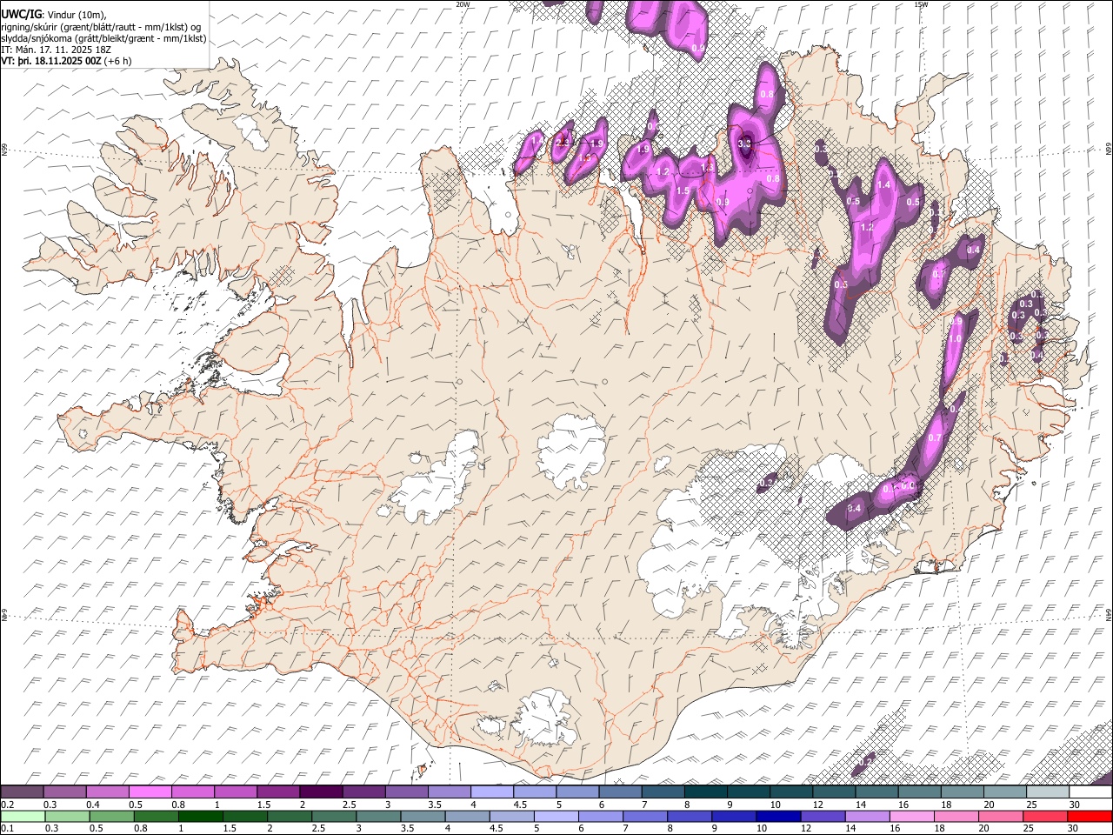Viewport: 1113px width, 835px height.
Task: Pick the bottom legend swatch between 7 and 8
Action: pos(644,816)
